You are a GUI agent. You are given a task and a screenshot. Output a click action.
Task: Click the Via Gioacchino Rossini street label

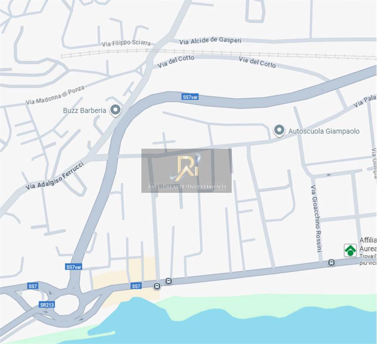316,218
